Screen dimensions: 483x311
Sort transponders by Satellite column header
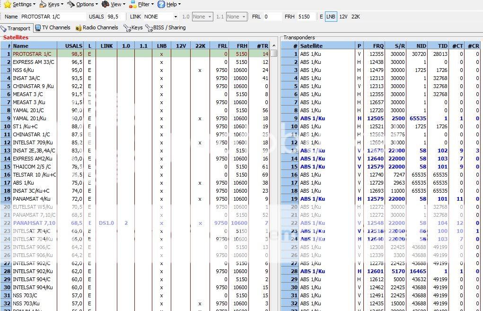coord(327,45)
